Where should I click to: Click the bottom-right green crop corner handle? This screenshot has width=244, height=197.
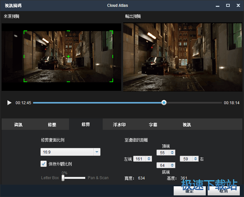click(111, 80)
